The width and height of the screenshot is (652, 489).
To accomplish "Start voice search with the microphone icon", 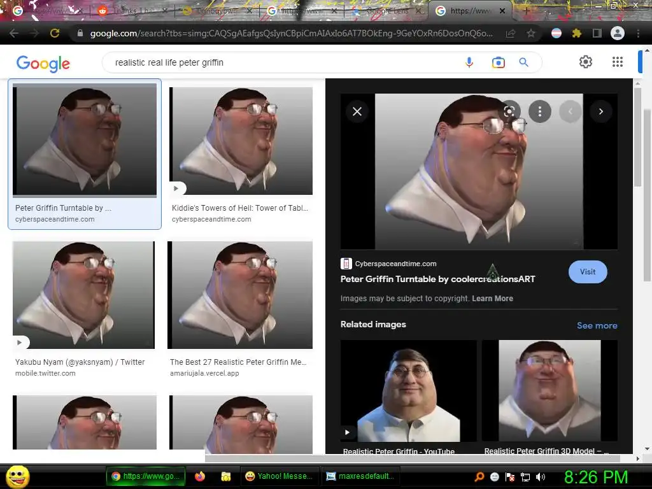I will click(x=469, y=62).
